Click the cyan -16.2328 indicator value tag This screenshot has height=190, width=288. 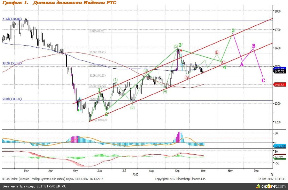(x=280, y=146)
